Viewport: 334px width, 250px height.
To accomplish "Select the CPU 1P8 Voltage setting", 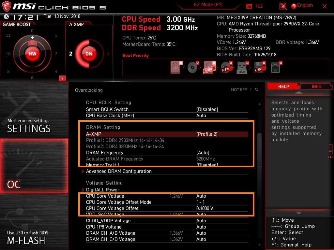I will click(167, 227).
